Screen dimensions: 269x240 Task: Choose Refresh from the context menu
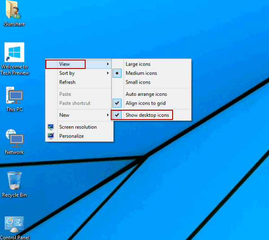(x=78, y=82)
